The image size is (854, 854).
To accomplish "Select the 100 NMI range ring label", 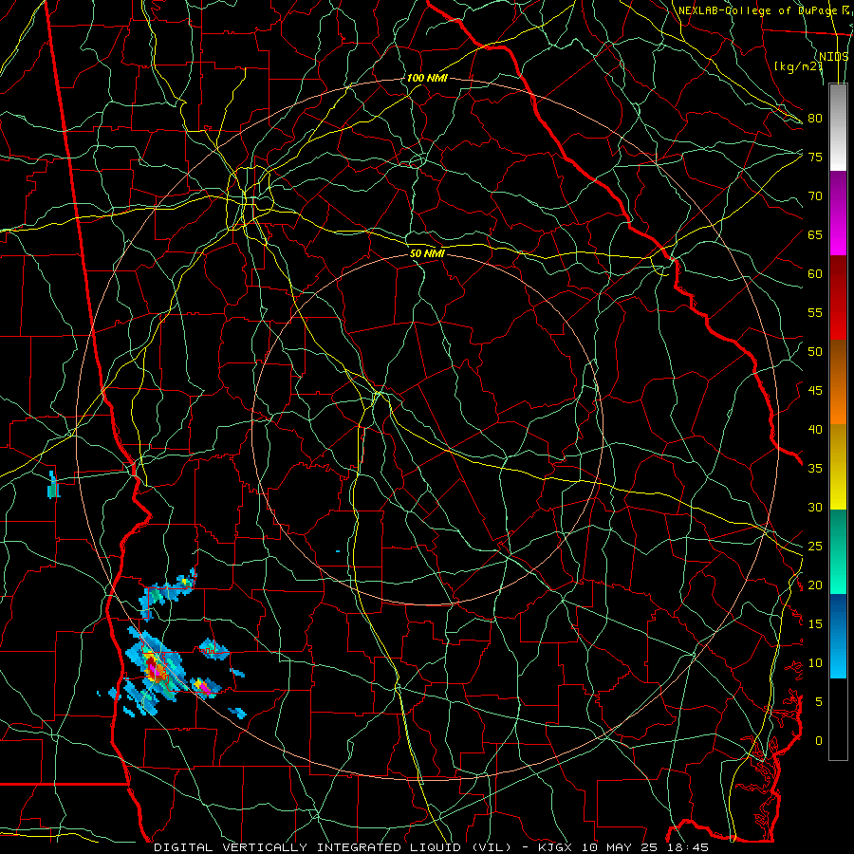I will click(426, 78).
